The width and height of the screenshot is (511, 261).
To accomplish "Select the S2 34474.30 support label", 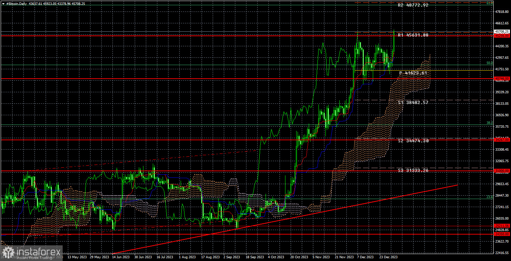I will click(x=413, y=141).
